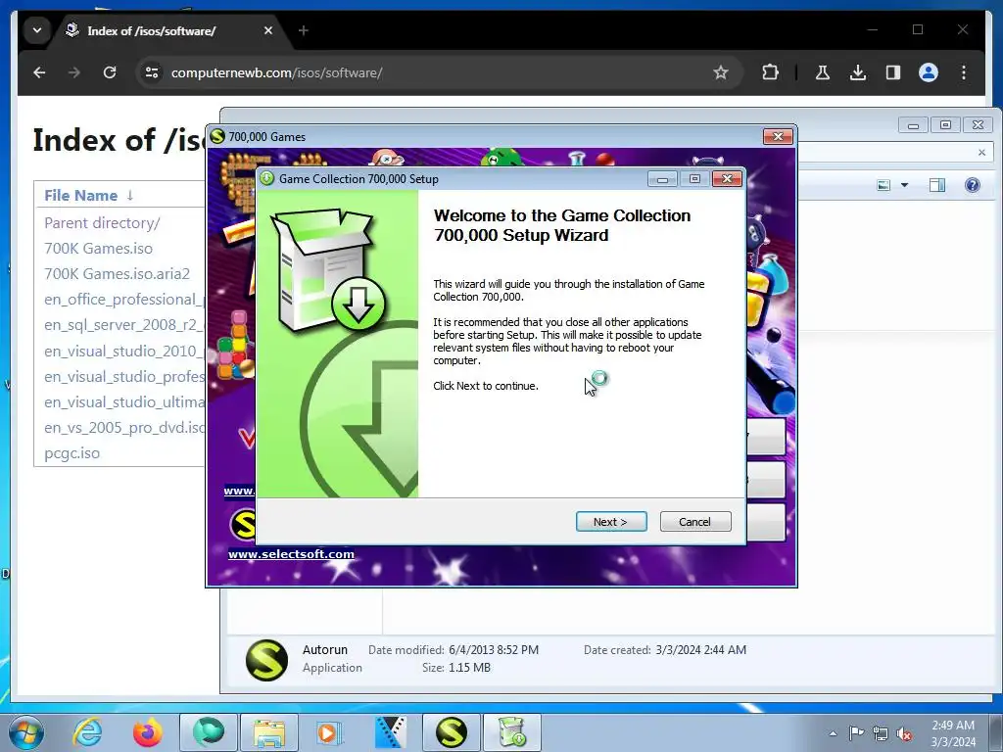Open the 700K Games.iso.aria2 link
1003x752 pixels.
[x=118, y=274]
